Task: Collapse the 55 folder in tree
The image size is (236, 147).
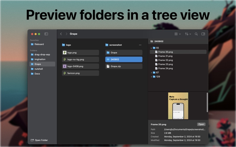Action: (151, 48)
